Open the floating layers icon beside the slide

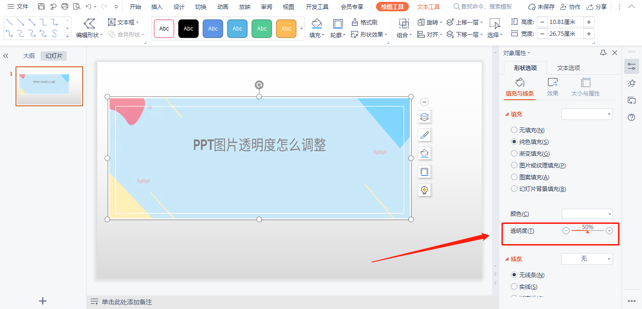tap(424, 117)
